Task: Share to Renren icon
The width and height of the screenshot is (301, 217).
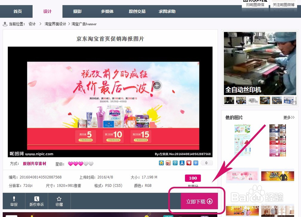Action: (182, 163)
